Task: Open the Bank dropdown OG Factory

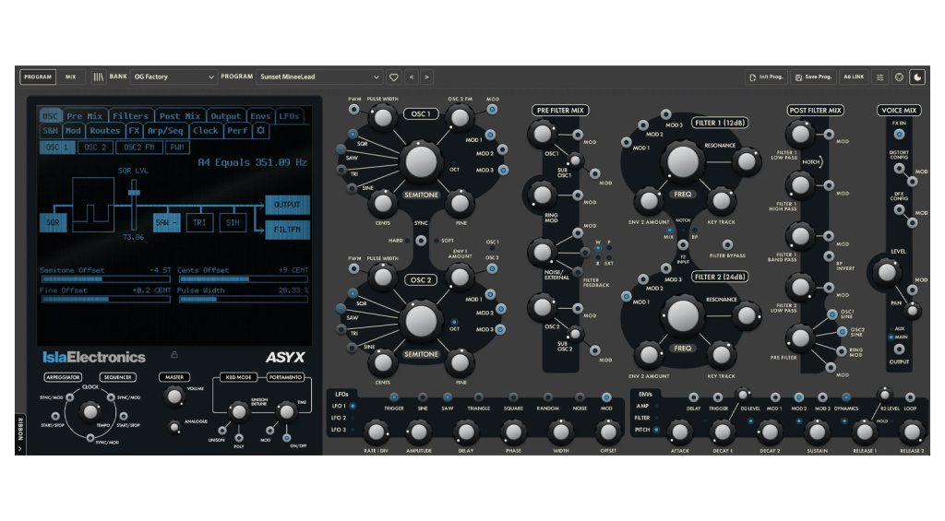Action: coord(173,77)
